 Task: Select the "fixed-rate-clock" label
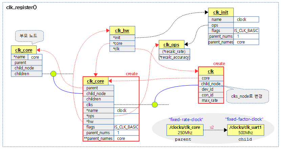186,120
